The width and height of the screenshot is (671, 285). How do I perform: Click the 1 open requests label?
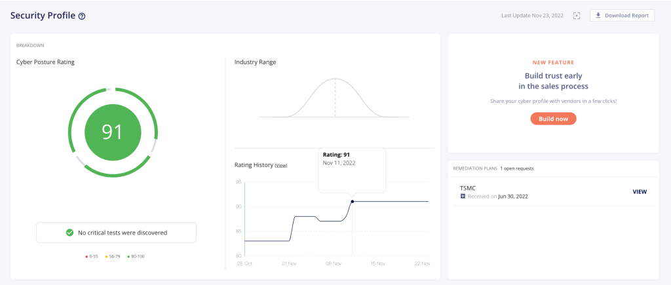click(517, 168)
